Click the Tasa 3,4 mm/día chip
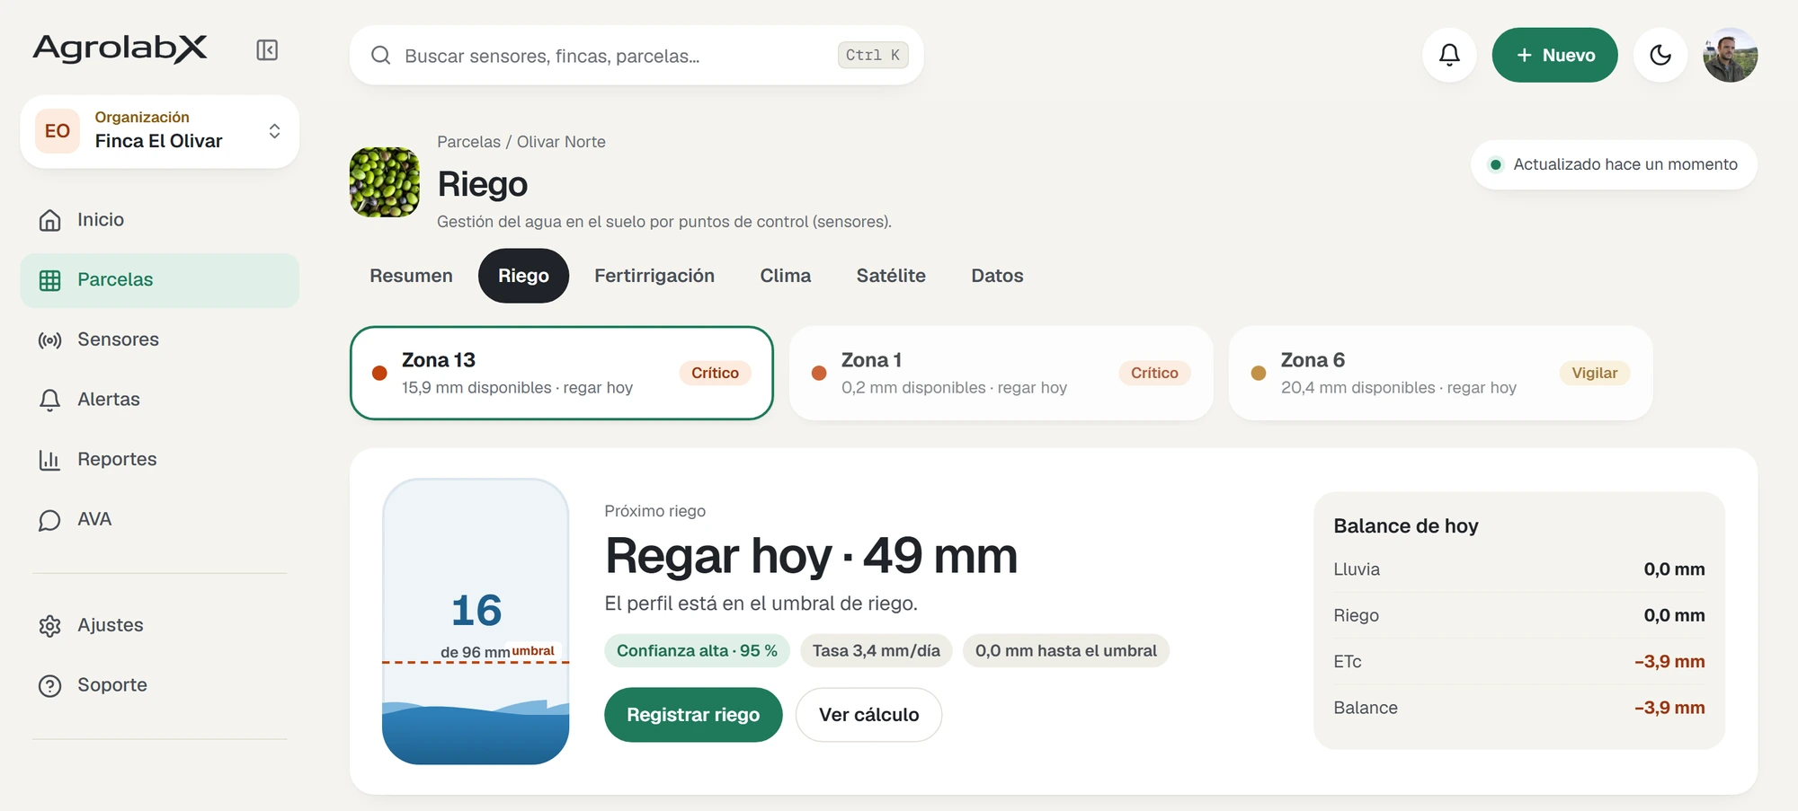 tap(877, 651)
